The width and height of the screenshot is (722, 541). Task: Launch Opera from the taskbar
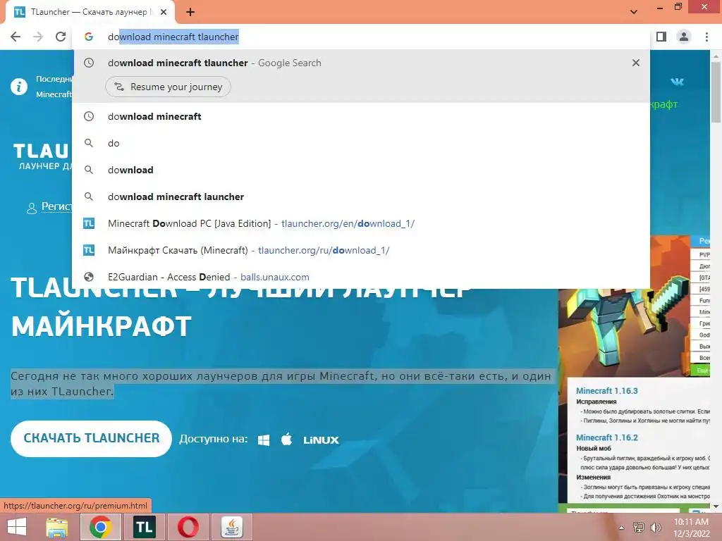188,527
